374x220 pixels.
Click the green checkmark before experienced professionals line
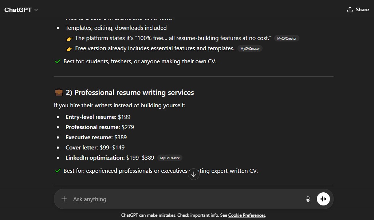coord(58,171)
